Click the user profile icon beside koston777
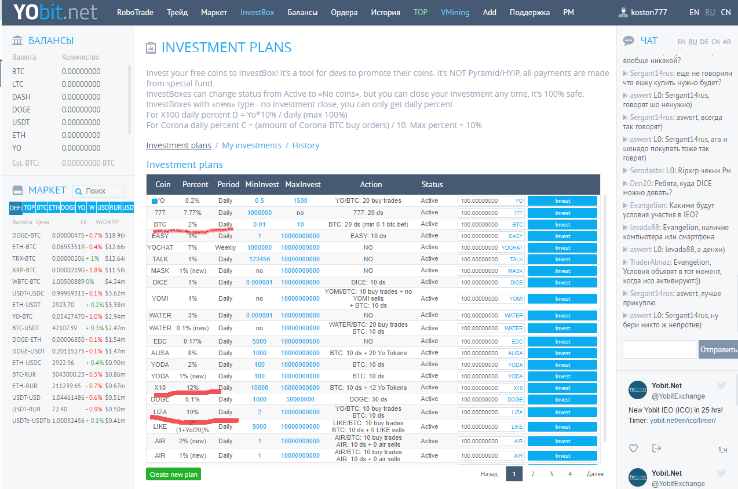 (623, 12)
